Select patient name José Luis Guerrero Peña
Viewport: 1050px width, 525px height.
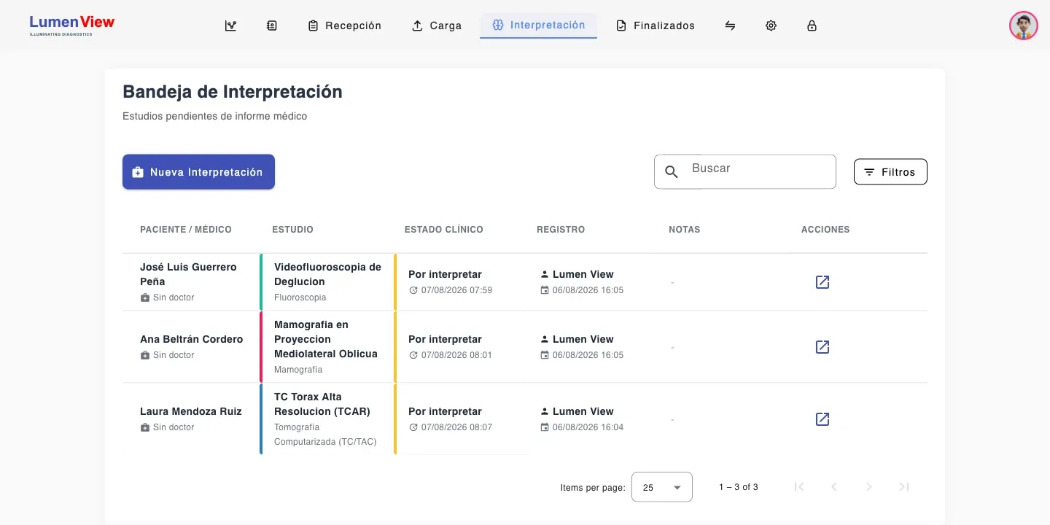coord(188,274)
